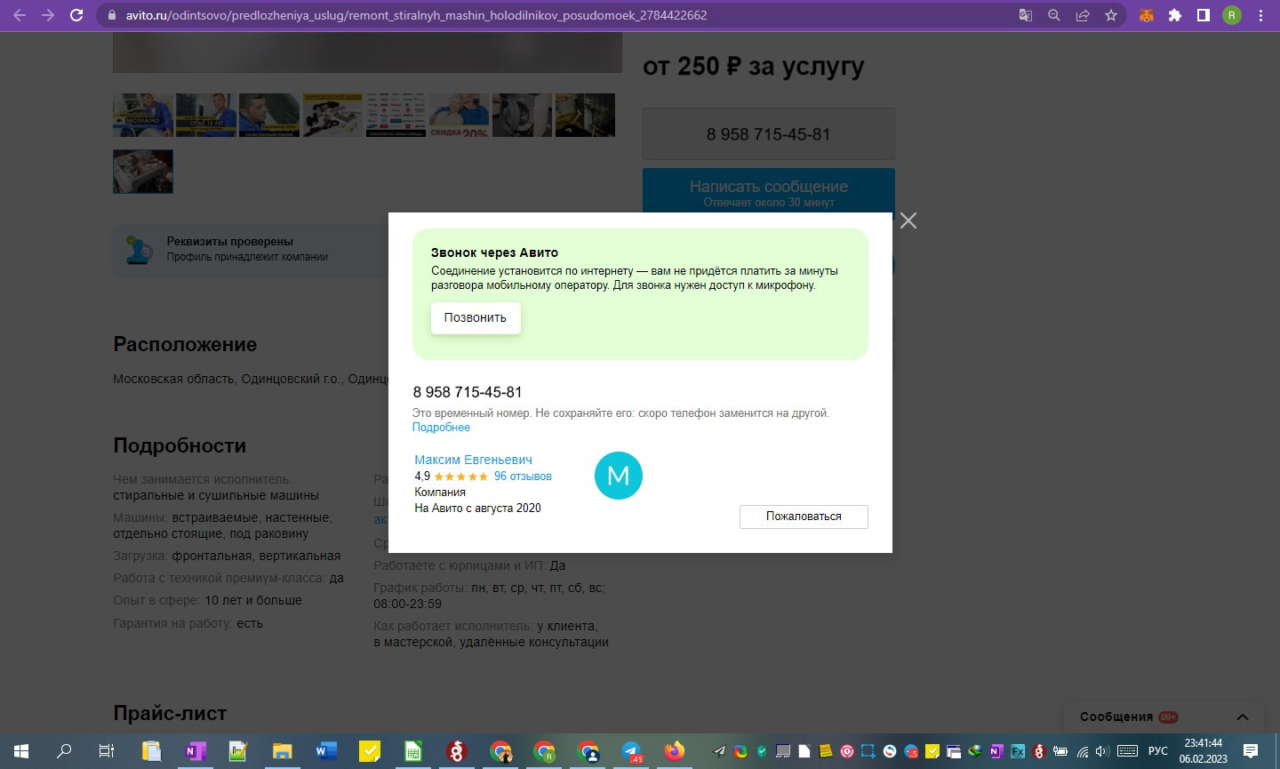Screen dimensions: 1280x769
Task: Select phone number text 8 958 715-45-81 in popup
Action: tap(468, 392)
